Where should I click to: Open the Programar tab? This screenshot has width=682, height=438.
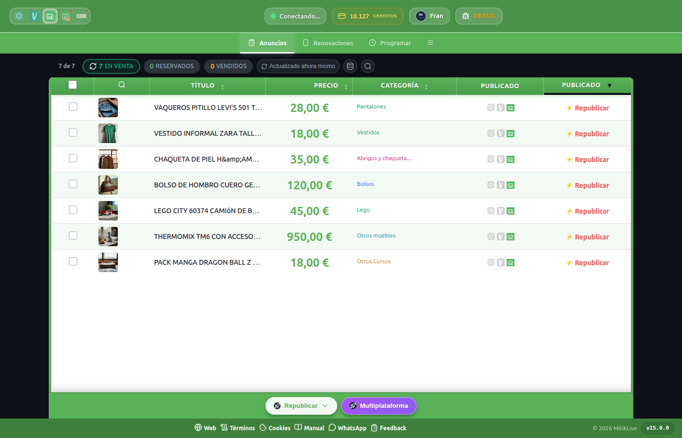[x=390, y=43]
